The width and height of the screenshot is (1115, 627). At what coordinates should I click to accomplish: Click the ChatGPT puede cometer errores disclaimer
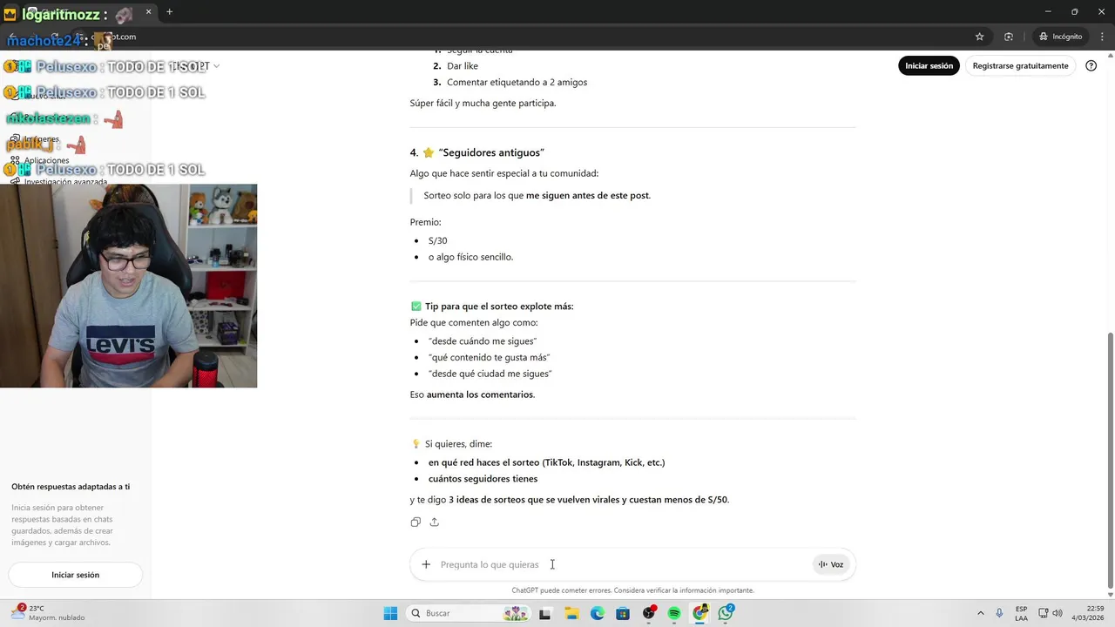click(632, 590)
